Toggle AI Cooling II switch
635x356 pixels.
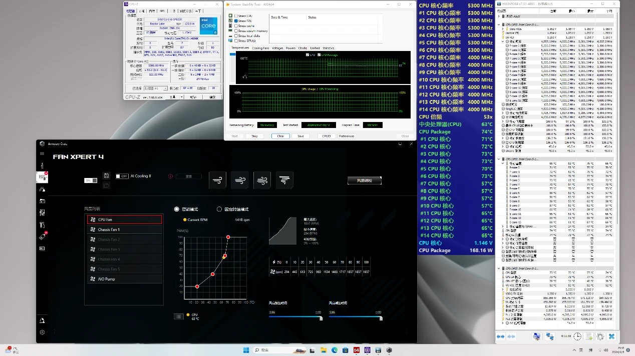[x=122, y=176]
